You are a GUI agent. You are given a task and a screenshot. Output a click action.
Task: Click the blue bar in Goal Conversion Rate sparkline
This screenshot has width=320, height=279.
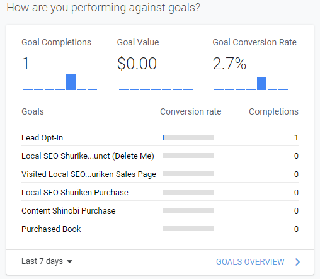pyautogui.click(x=261, y=84)
